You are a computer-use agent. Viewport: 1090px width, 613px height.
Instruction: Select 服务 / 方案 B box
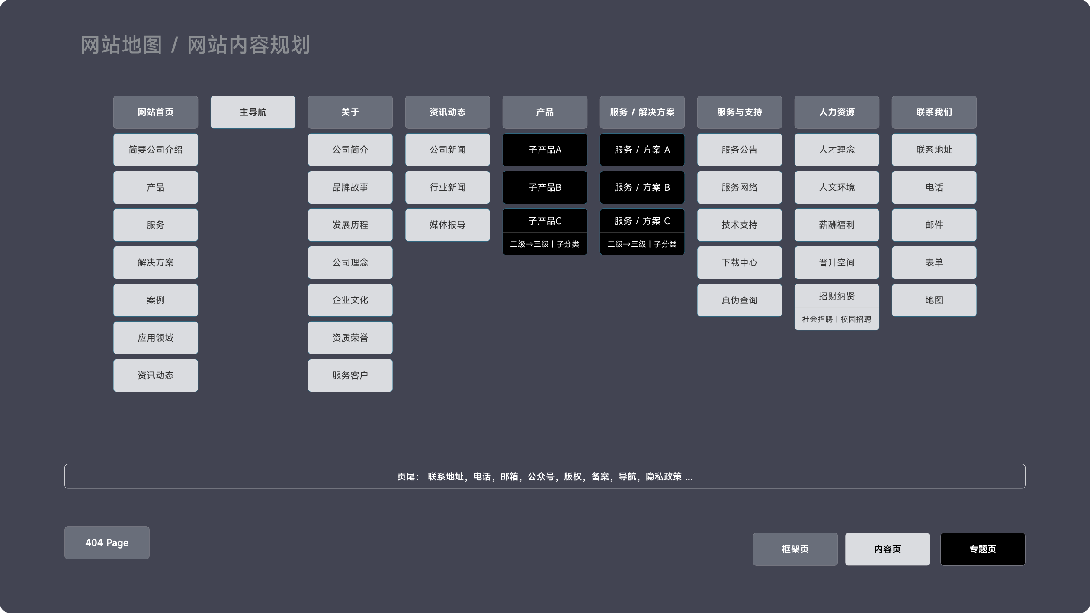tap(642, 187)
